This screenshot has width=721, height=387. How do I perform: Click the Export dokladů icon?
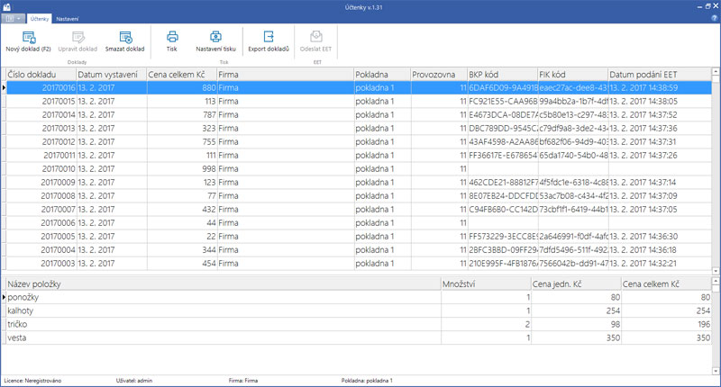tap(267, 37)
